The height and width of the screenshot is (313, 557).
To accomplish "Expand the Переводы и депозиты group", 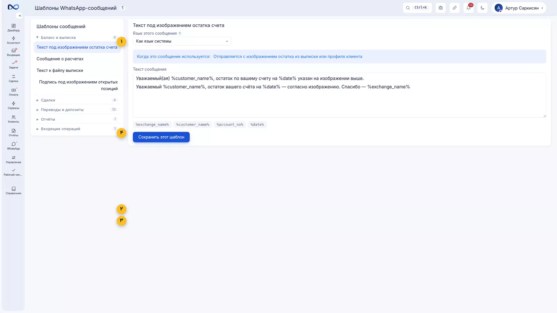I will pyautogui.click(x=77, y=110).
